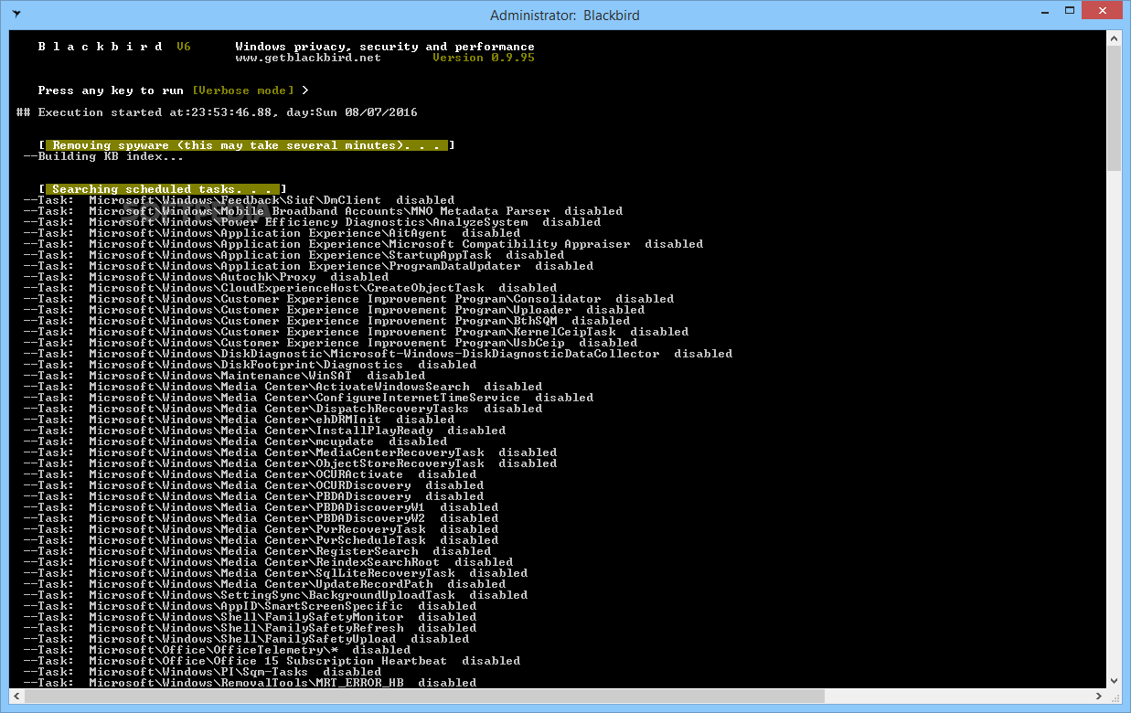Click the InstallPlayReady task line

click(x=264, y=431)
